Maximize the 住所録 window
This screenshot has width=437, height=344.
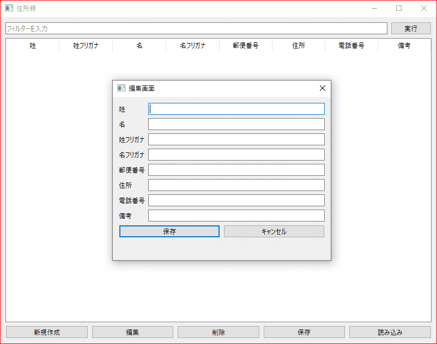click(399, 8)
